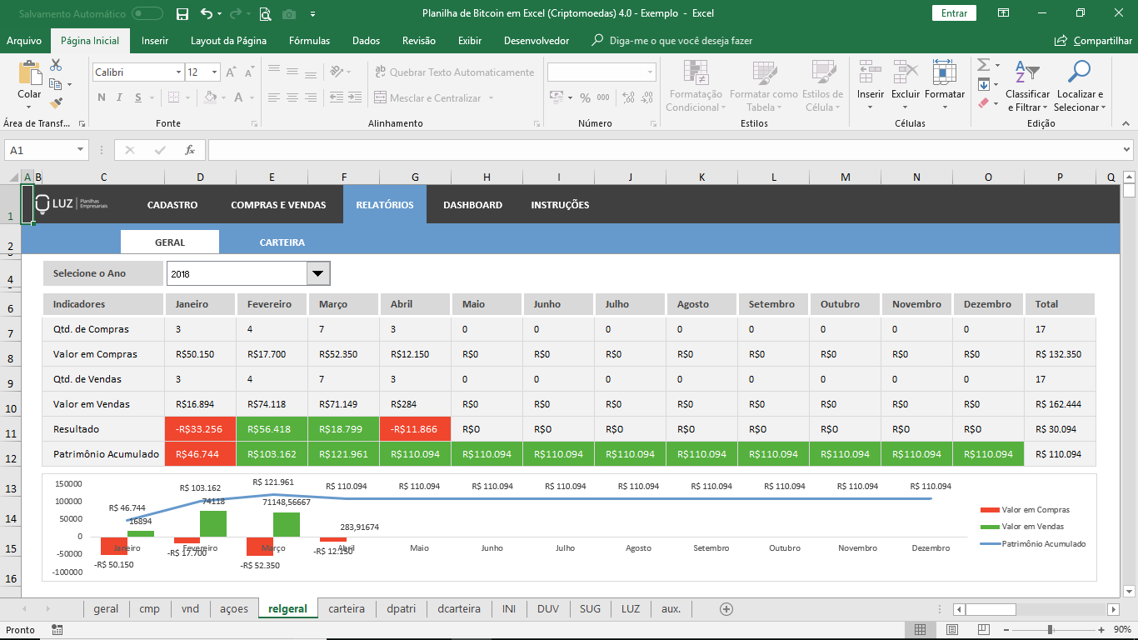Open the Fórmulas ribbon tab
The width and height of the screenshot is (1138, 640).
(x=309, y=41)
